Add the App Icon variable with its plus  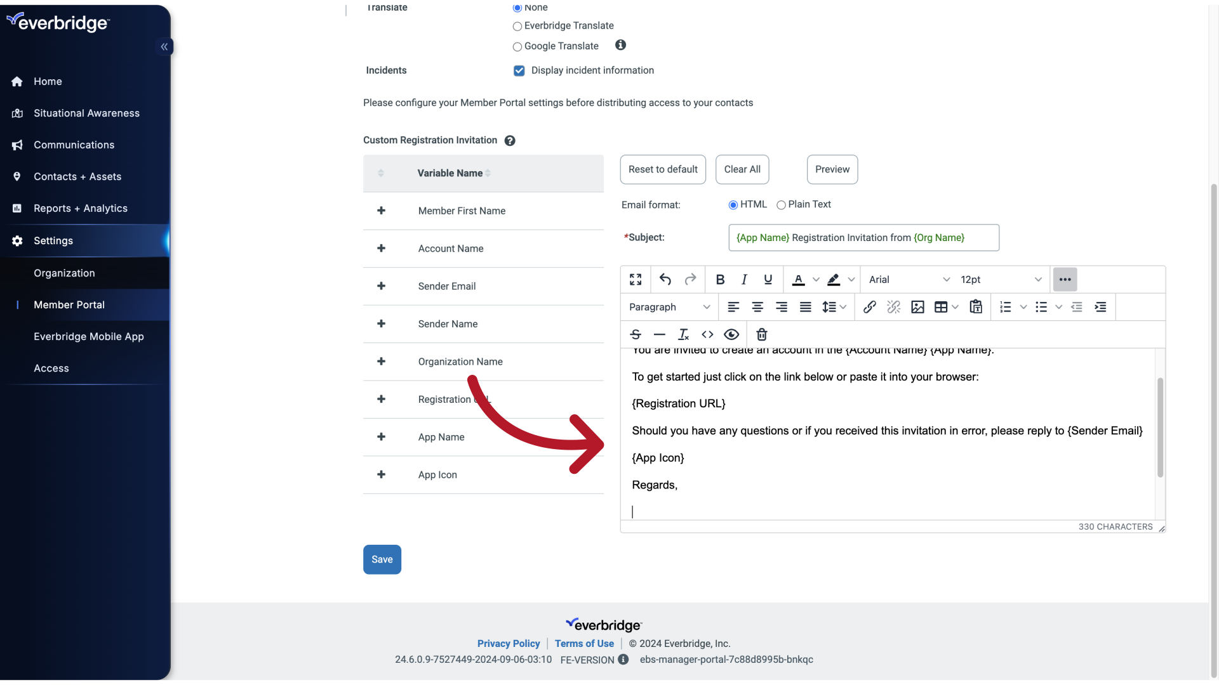[382, 474]
